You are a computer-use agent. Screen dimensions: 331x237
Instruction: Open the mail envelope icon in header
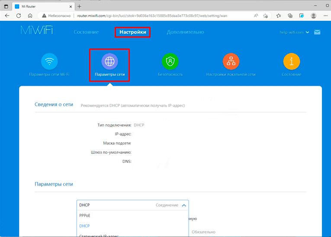click(x=317, y=32)
